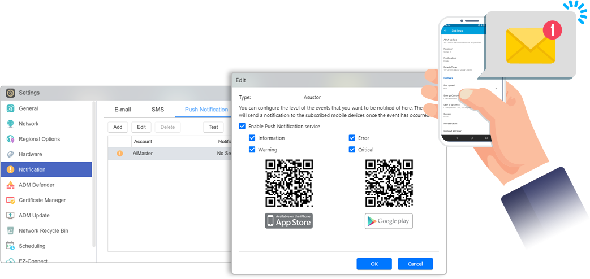This screenshot has width=590, height=279.
Task: Select ADM Update label in sidebar
Action: [35, 216]
